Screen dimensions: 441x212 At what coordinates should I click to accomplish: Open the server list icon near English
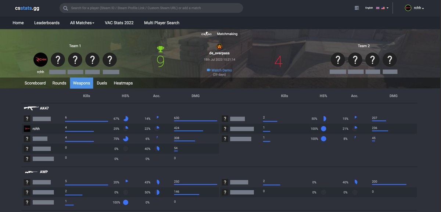point(356,8)
